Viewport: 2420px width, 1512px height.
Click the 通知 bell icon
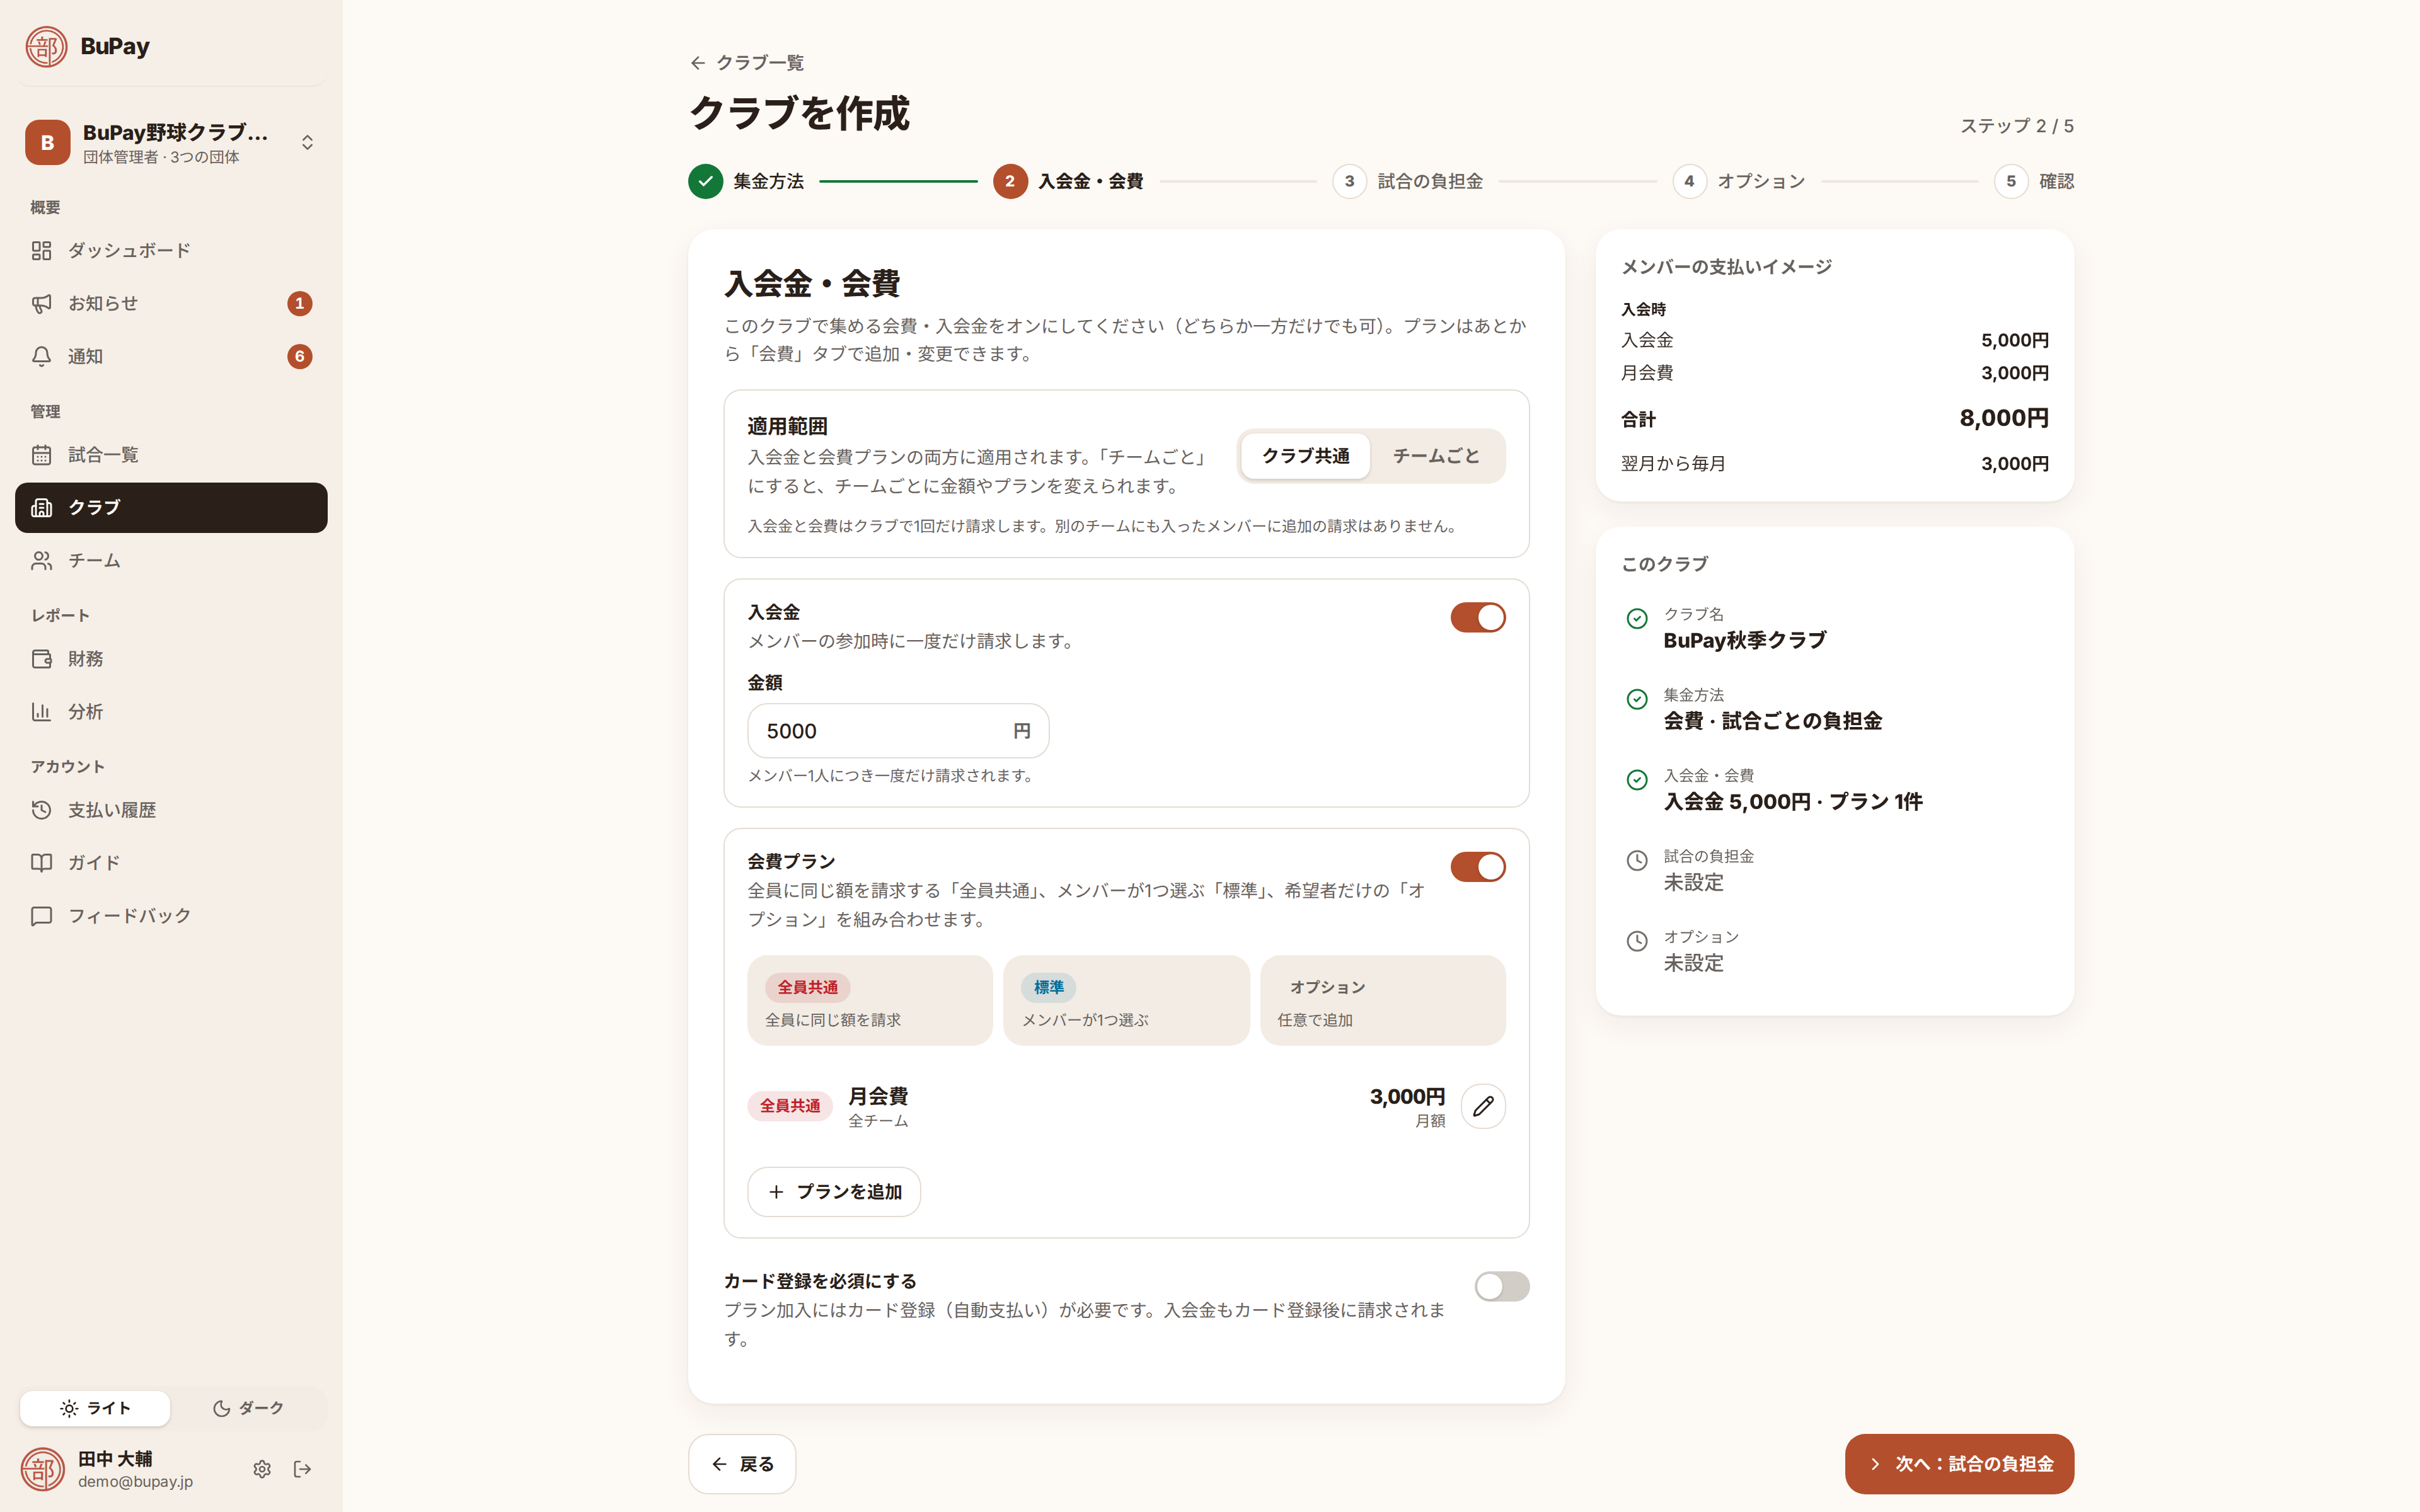pos(41,356)
